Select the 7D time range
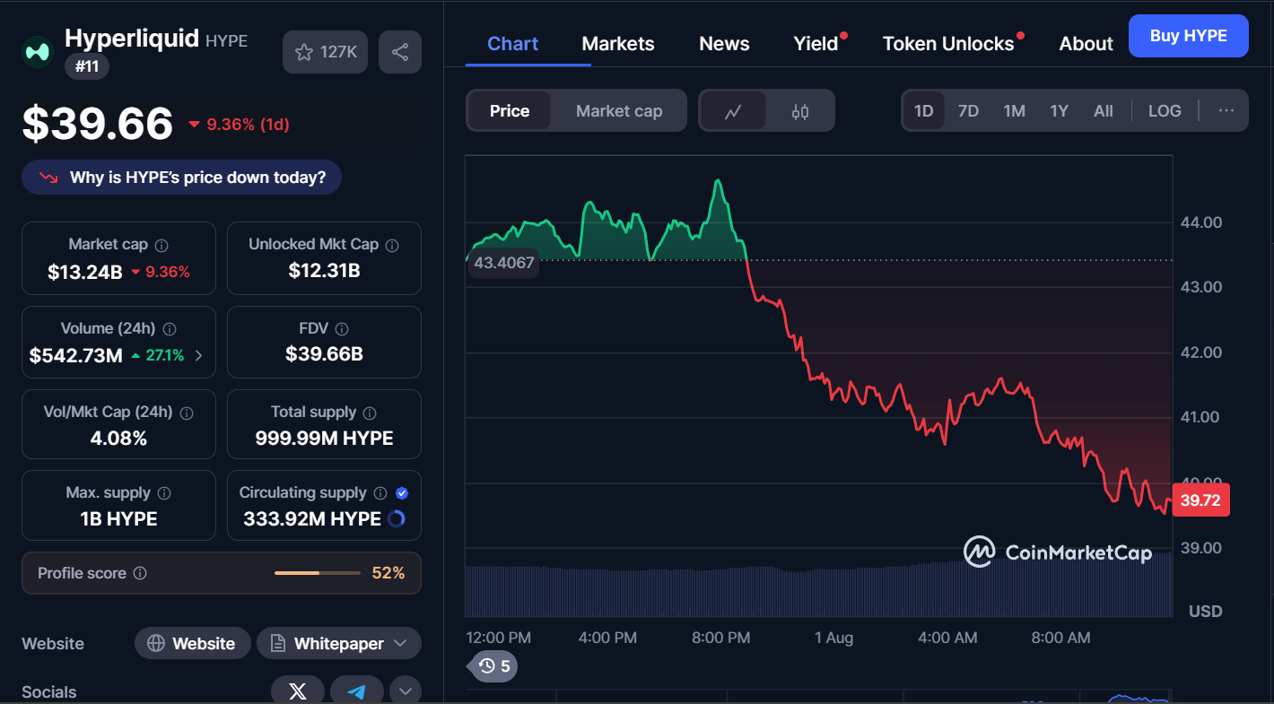 point(968,111)
